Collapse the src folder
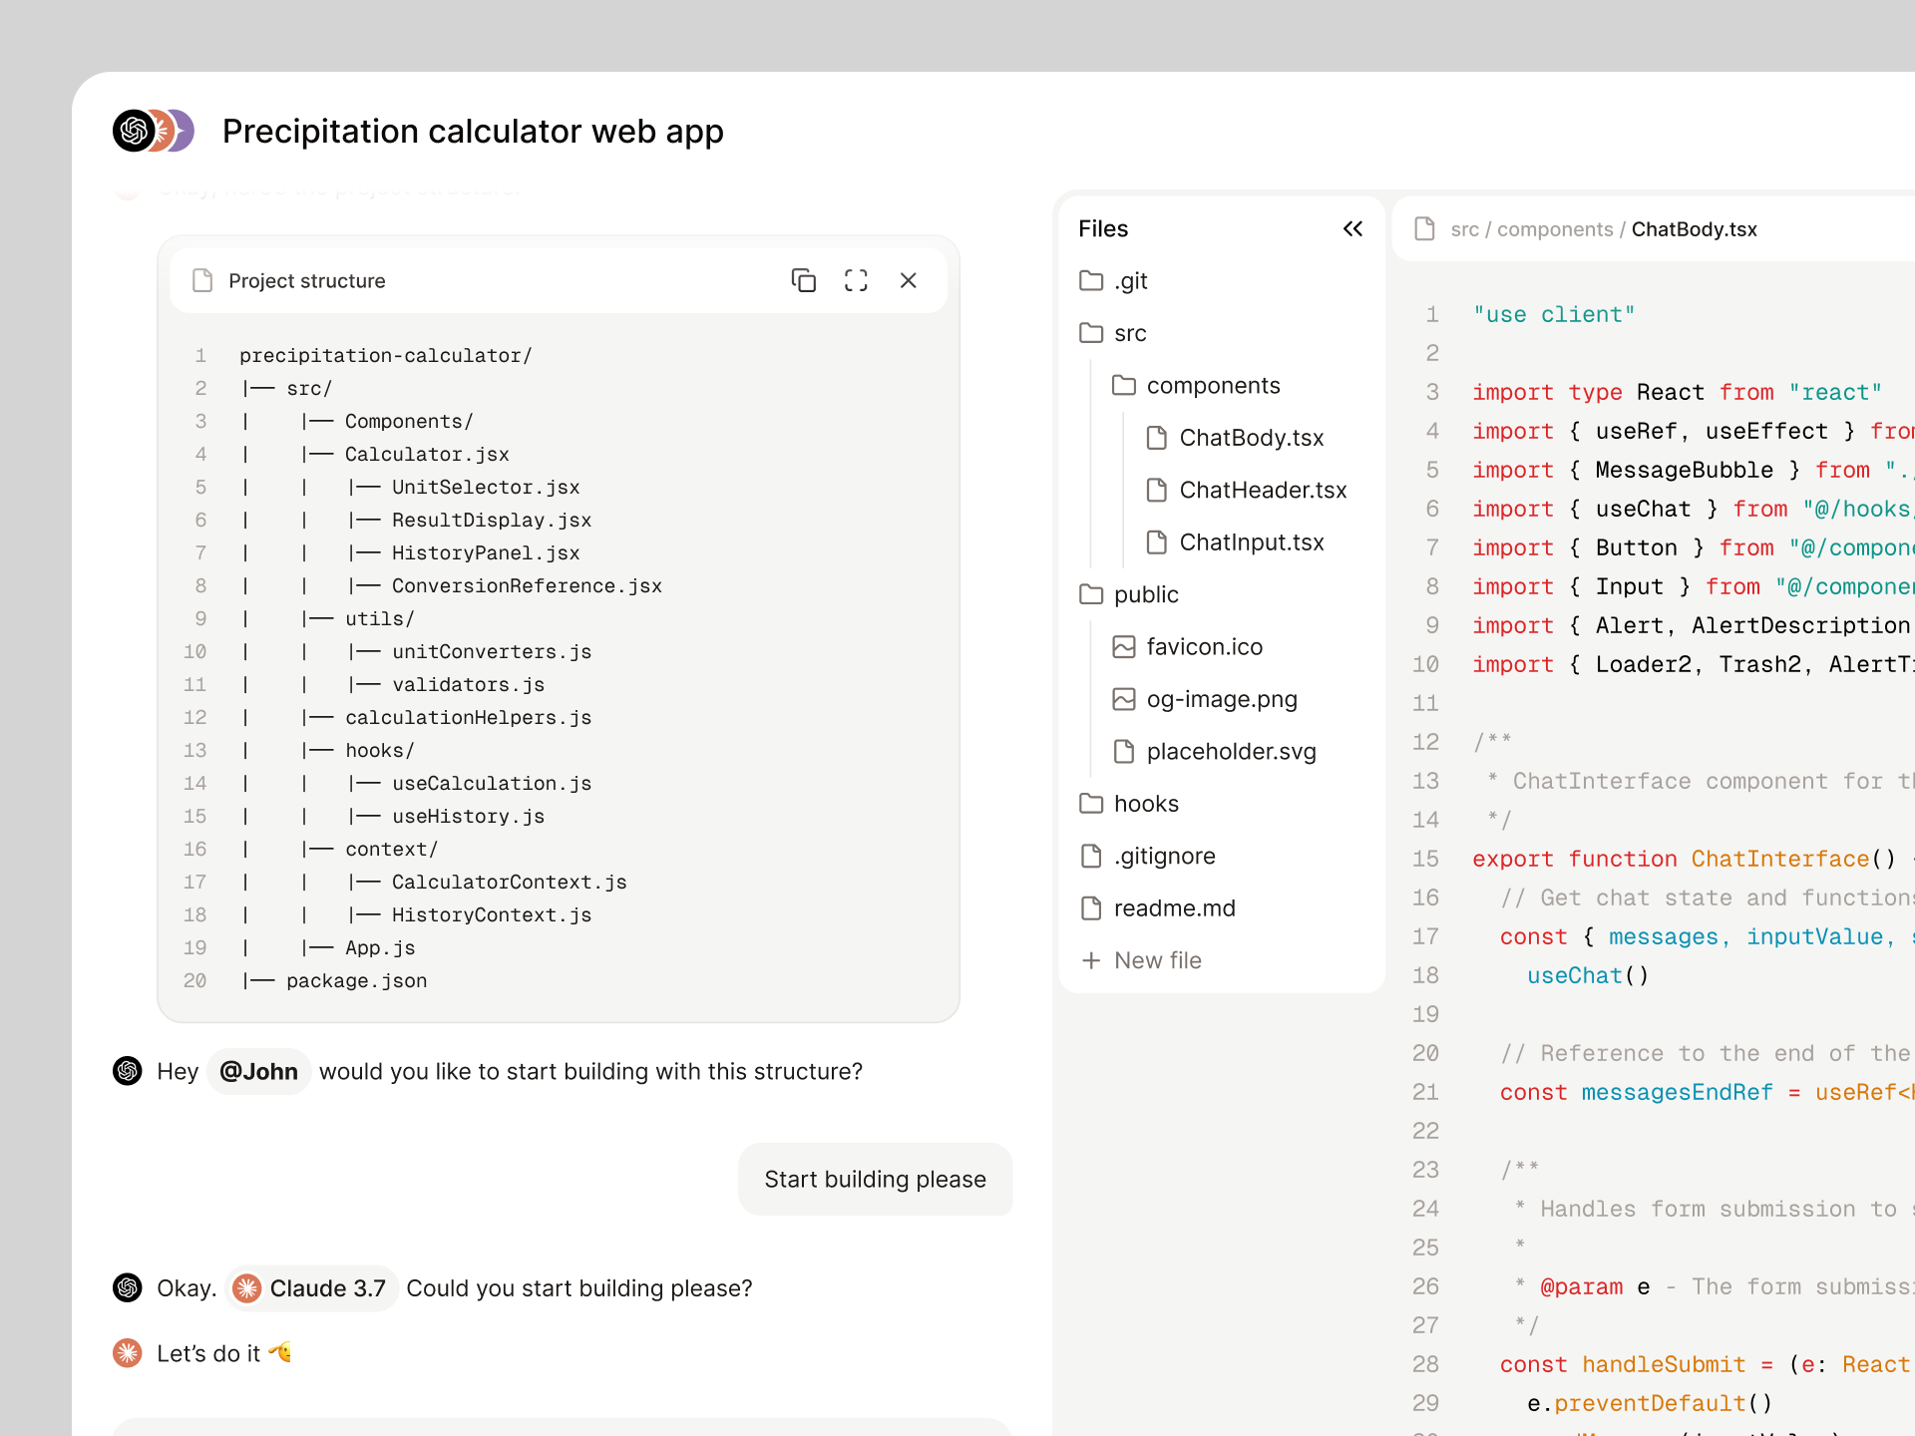Screen dimensions: 1915x1436 click(1129, 333)
